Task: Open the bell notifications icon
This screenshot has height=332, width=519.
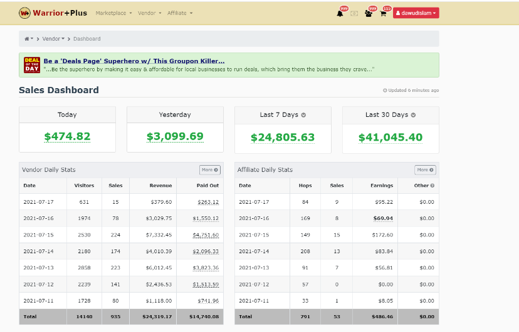Action: 340,13
